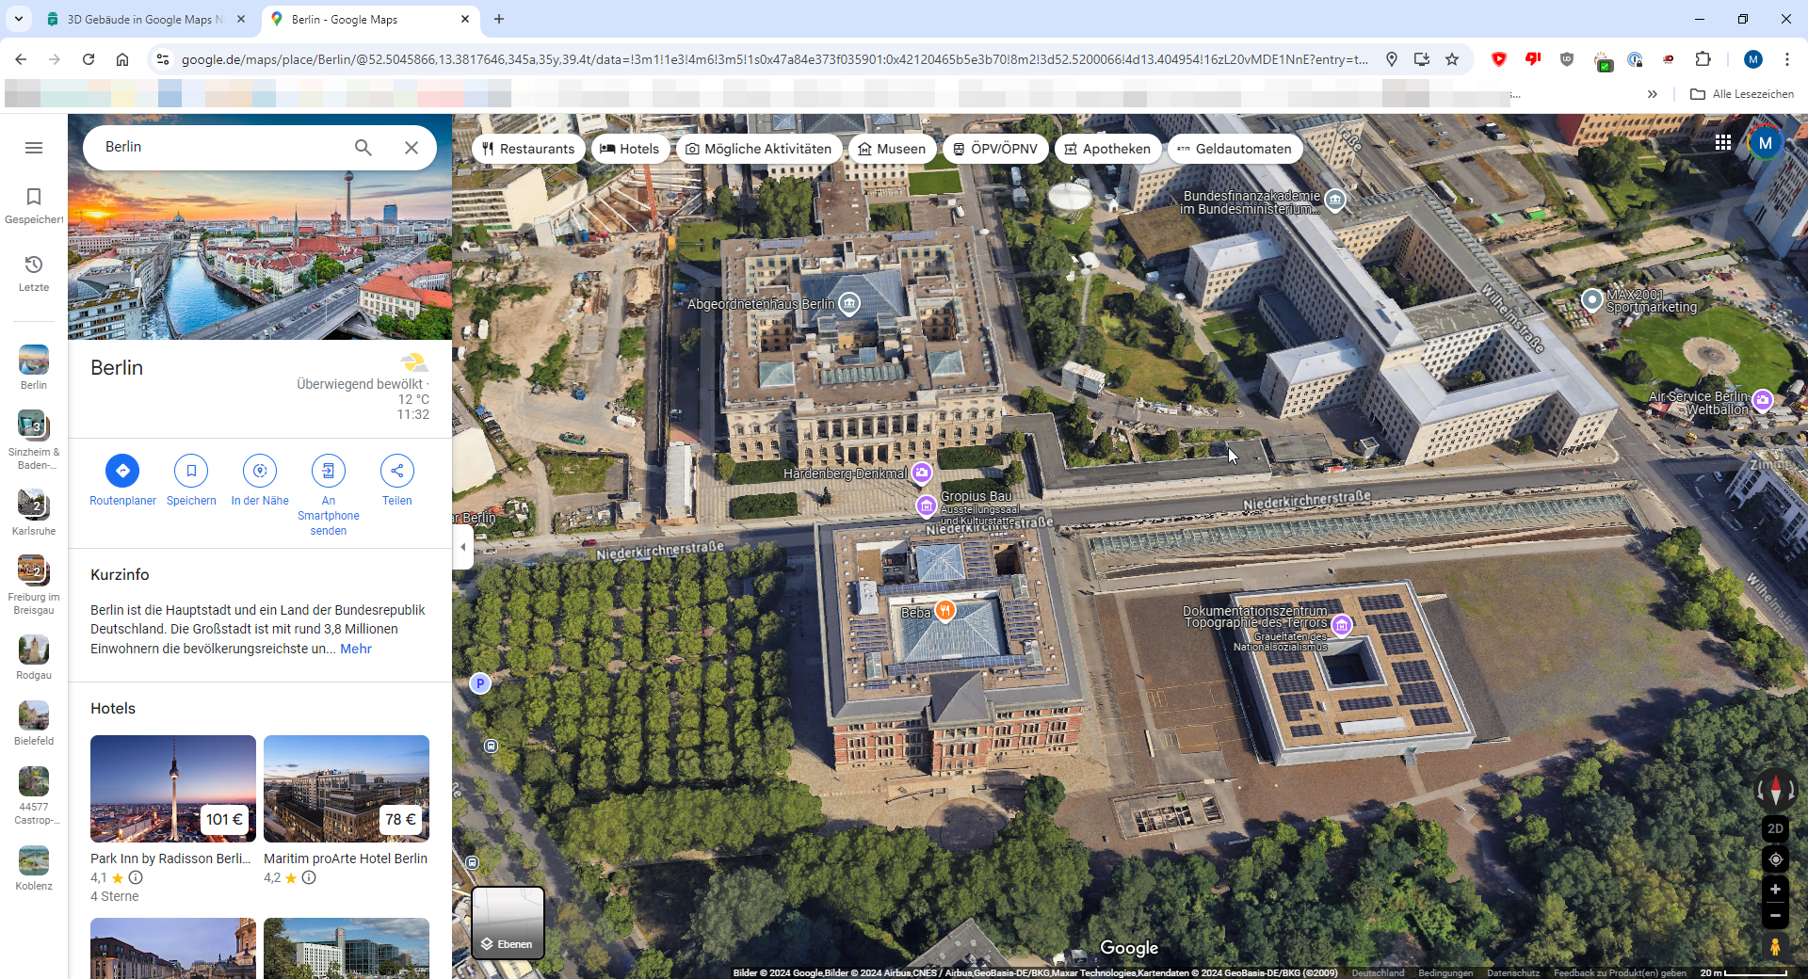The image size is (1808, 979).
Task: Click the Routenplaner directions icon
Action: tap(122, 471)
